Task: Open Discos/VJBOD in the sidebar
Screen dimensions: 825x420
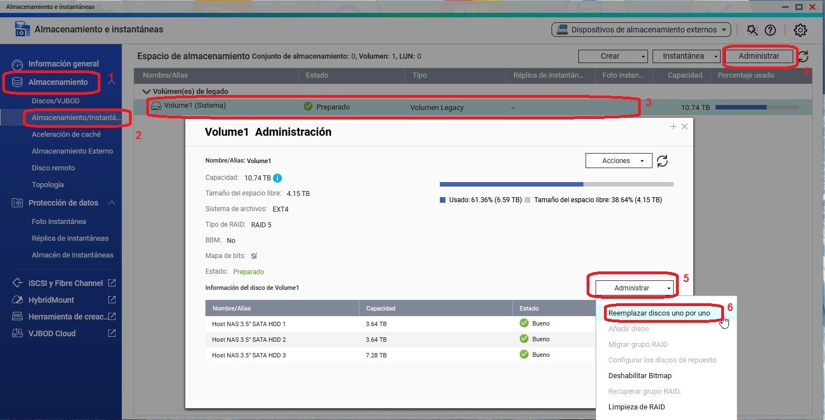Action: click(x=56, y=101)
